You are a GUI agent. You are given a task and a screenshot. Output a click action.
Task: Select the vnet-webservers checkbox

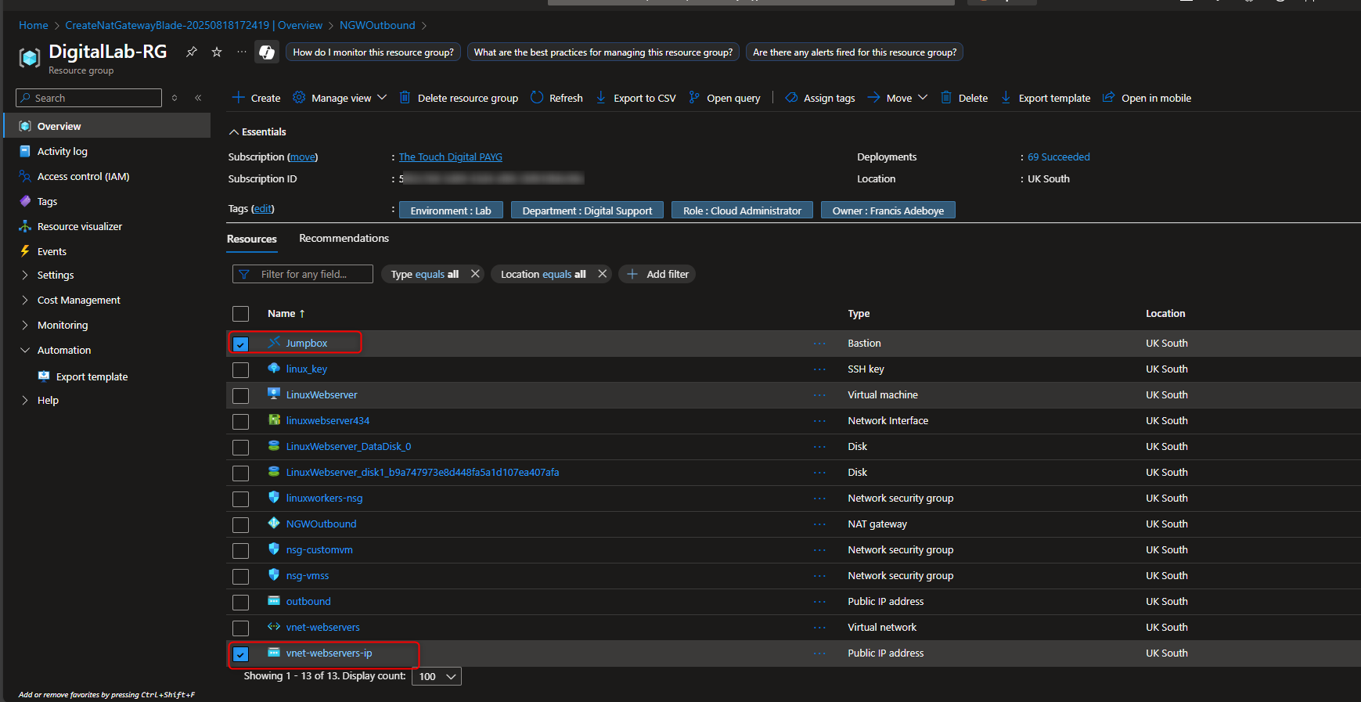(x=240, y=628)
